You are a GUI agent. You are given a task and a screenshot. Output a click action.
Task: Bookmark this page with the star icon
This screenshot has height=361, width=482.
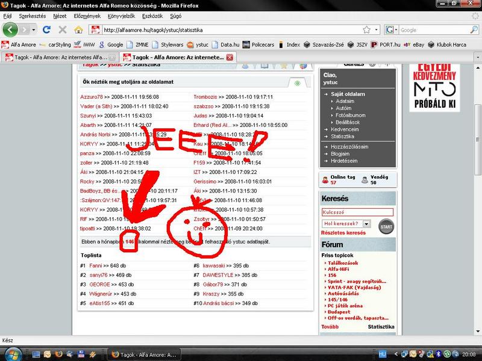(366, 29)
